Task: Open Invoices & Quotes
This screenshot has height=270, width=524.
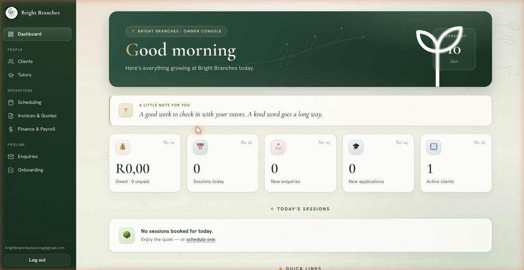Action: pyautogui.click(x=37, y=116)
